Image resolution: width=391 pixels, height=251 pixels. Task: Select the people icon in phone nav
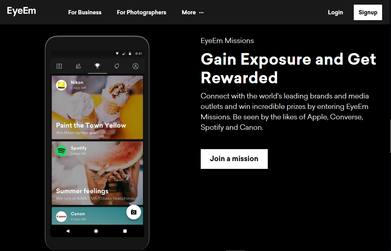pyautogui.click(x=78, y=66)
